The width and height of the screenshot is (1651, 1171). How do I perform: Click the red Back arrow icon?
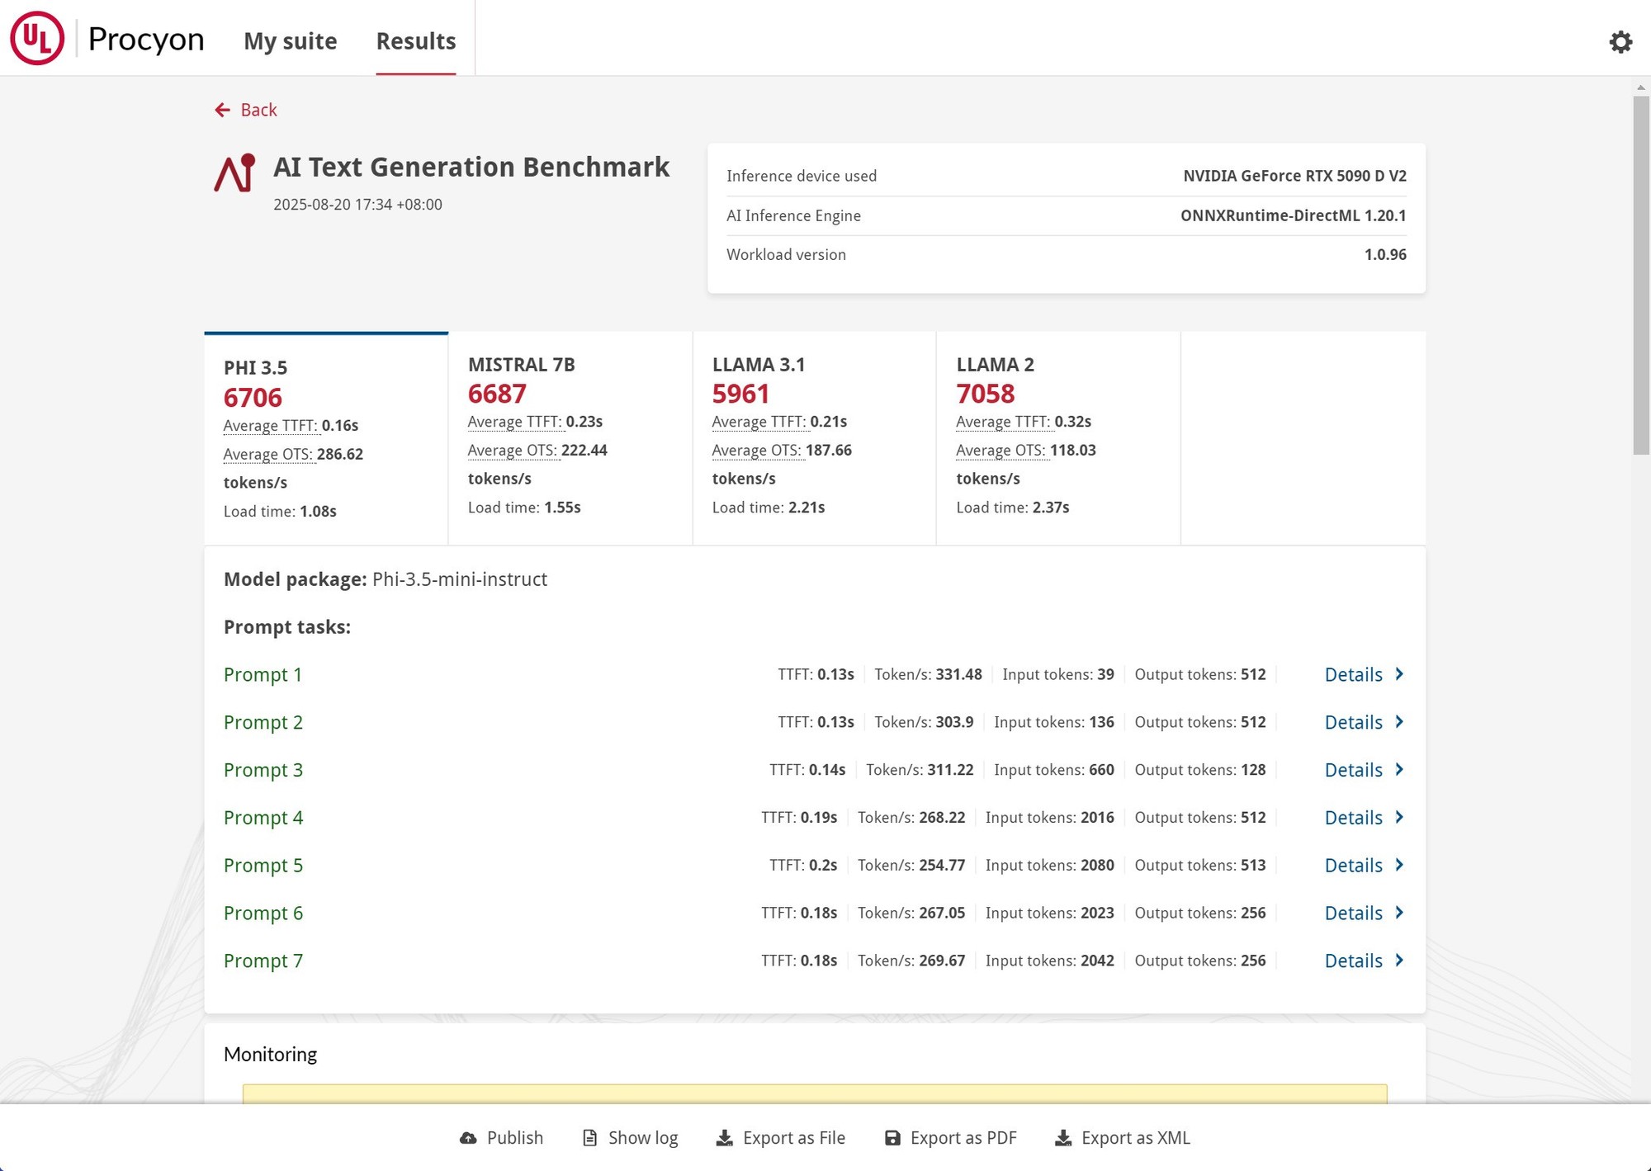(x=222, y=110)
